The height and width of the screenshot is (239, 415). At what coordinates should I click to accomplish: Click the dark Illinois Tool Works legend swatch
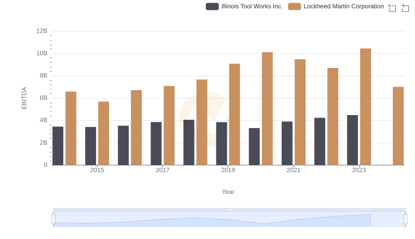(212, 6)
